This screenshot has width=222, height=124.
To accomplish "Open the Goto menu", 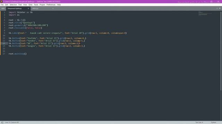I will coord(30,4).
